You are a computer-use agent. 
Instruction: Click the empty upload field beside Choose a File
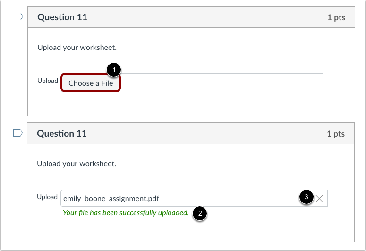tap(222, 83)
